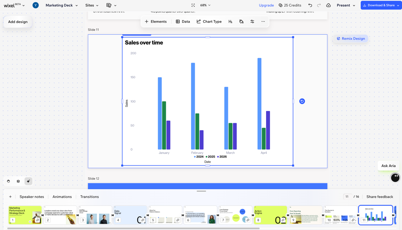Open the layers panel icon
Screen dimensions: 402x230
coord(18,181)
